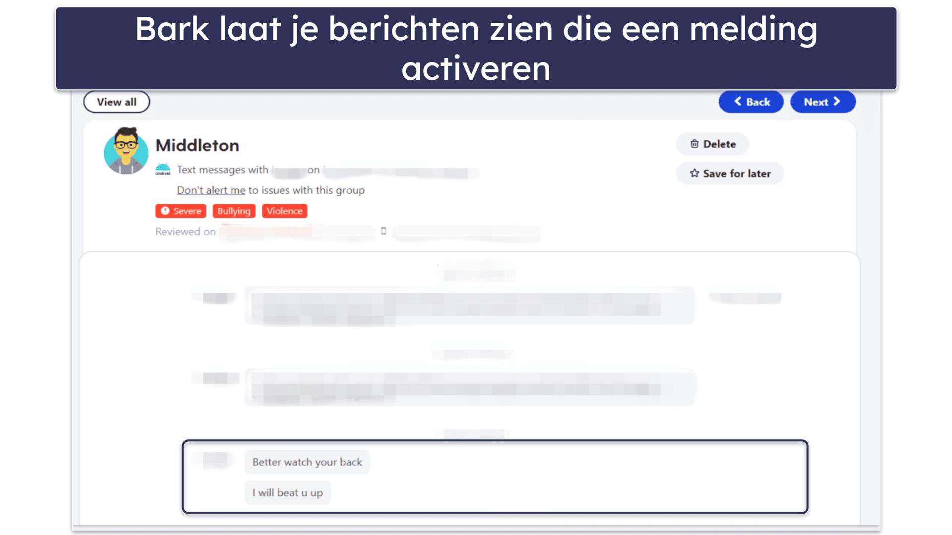
Task: Click the View all button
Action: point(117,102)
